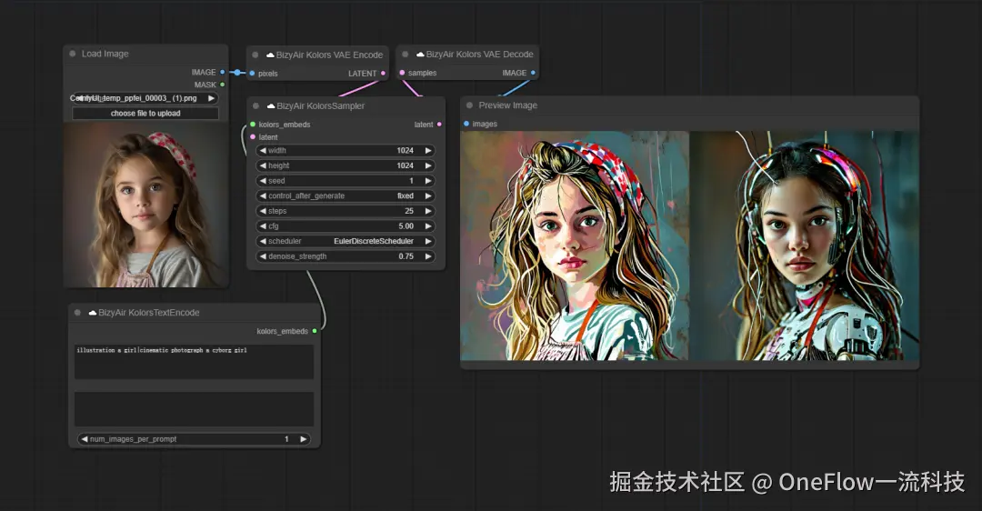Decrease cfg value with left arrow
This screenshot has height=511, width=982.
[263, 226]
